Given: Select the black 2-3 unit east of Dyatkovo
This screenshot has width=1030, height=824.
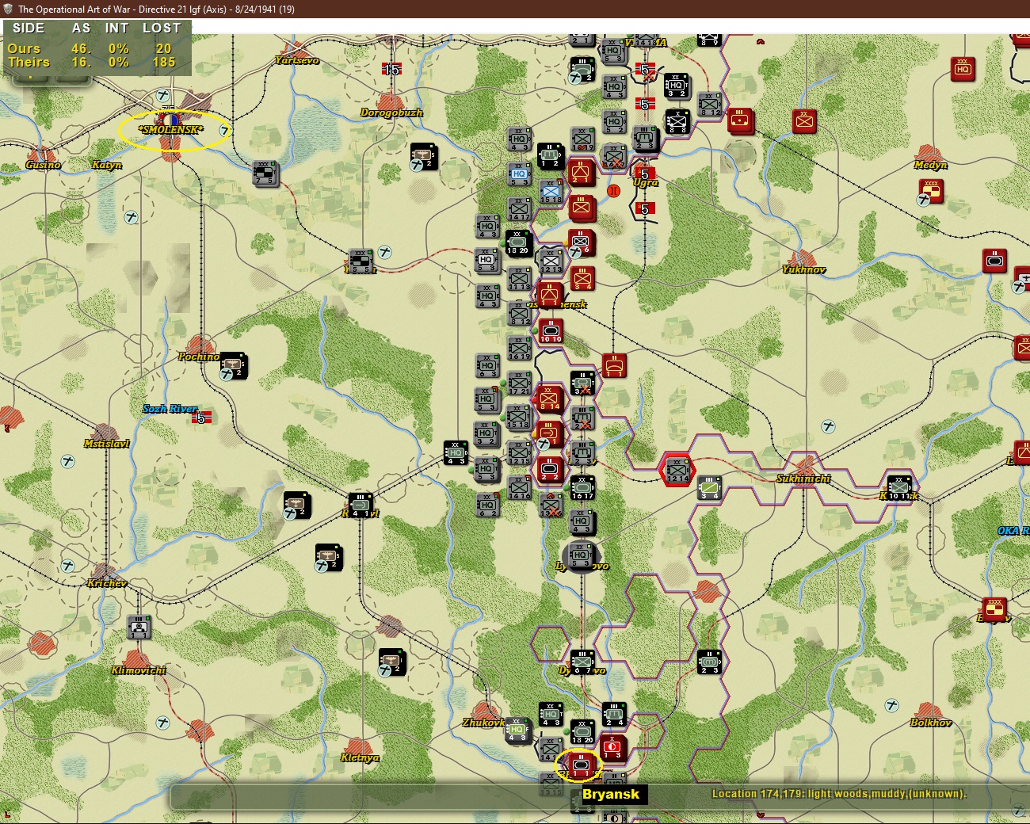Looking at the screenshot, I should (x=709, y=662).
